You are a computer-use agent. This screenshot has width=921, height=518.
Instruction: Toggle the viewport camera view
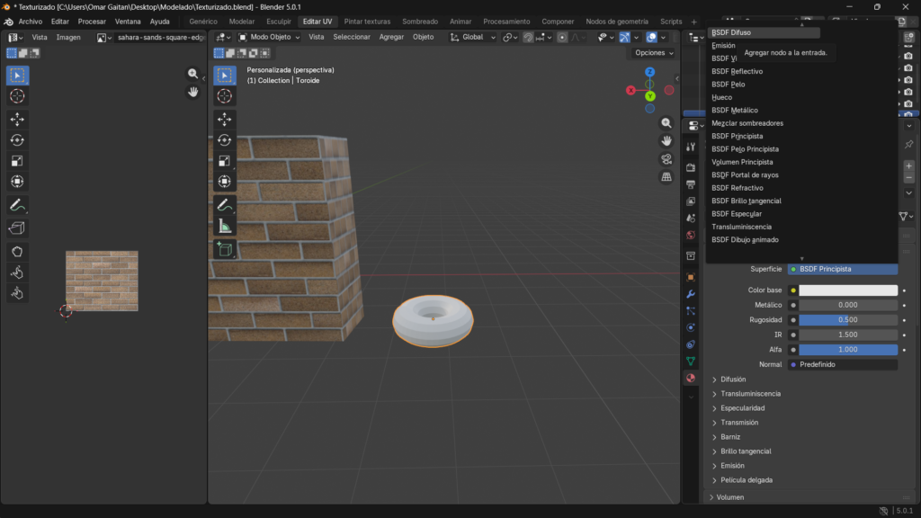pos(666,159)
